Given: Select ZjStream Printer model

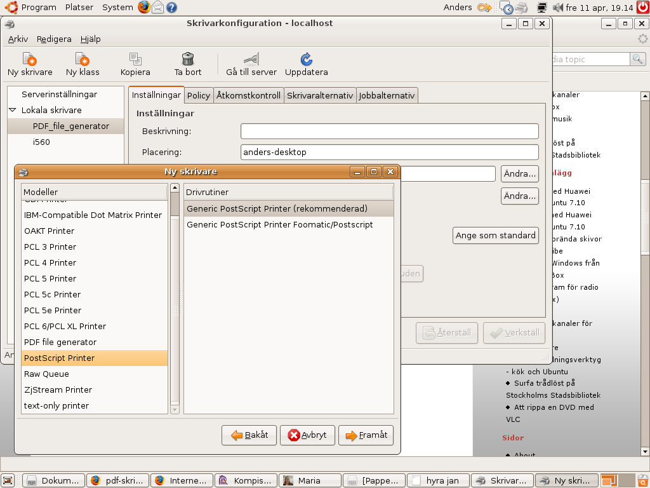Looking at the screenshot, I should coord(95,390).
